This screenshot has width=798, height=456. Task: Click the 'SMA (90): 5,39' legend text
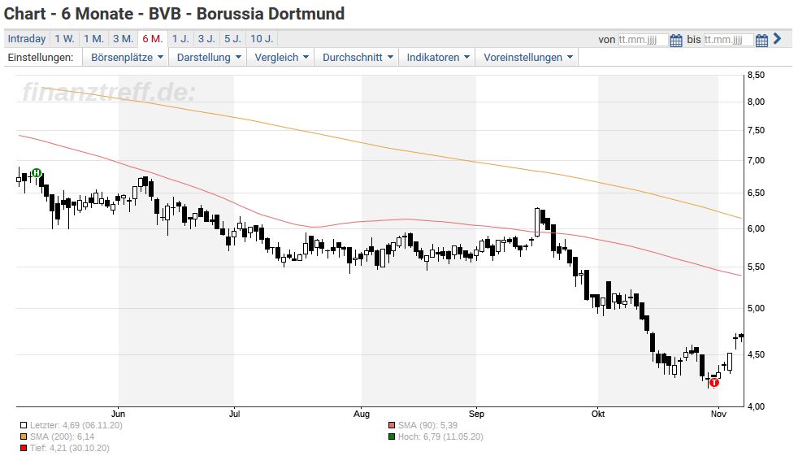tap(427, 425)
